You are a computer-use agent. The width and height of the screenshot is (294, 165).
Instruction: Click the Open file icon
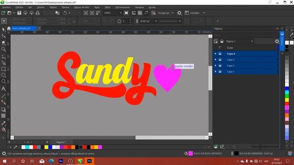(9, 13)
